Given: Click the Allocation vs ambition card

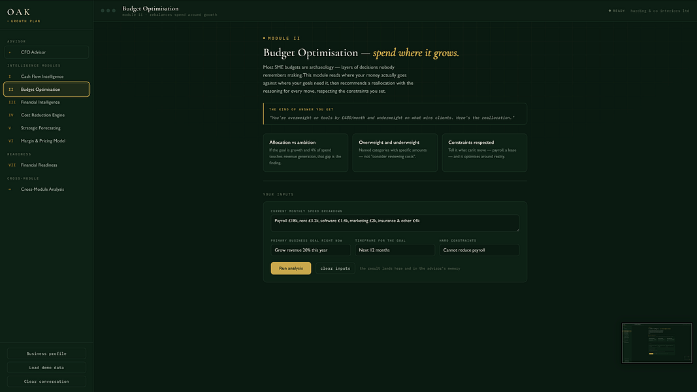Looking at the screenshot, I should (x=305, y=152).
